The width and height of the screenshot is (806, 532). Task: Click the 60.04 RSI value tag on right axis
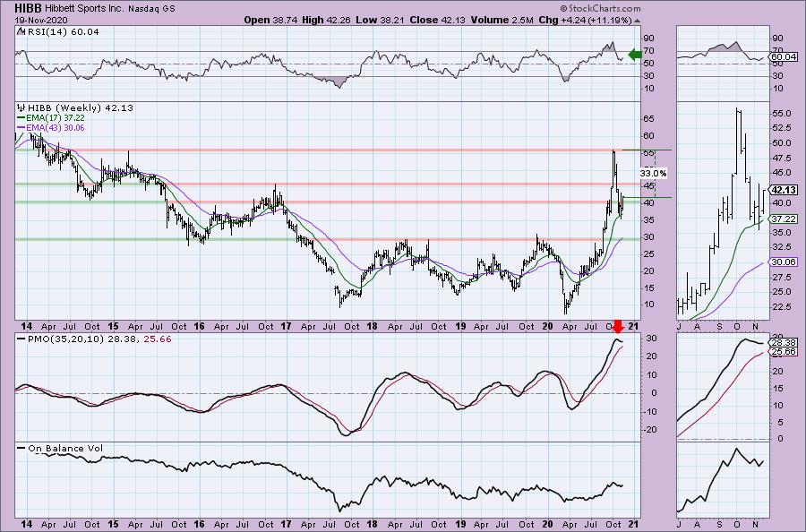[x=784, y=57]
